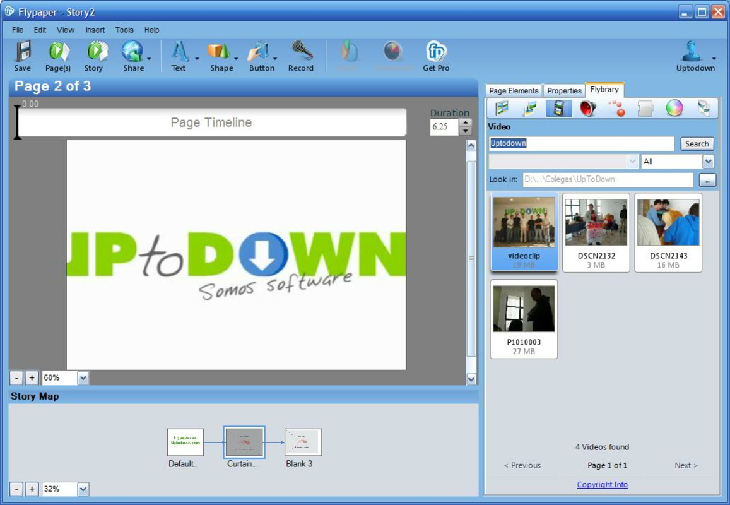
Task: Select the red dots animation category
Action: 616,108
